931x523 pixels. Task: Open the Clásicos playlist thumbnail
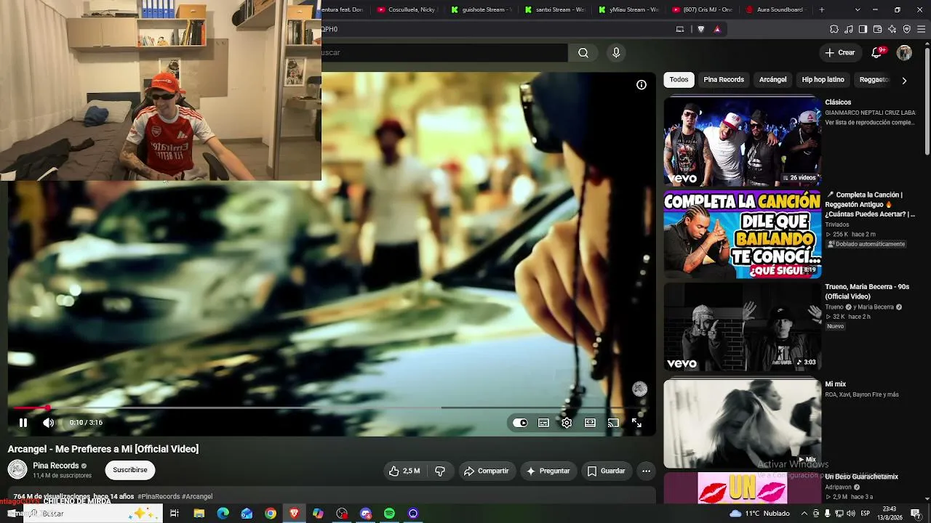pyautogui.click(x=743, y=141)
